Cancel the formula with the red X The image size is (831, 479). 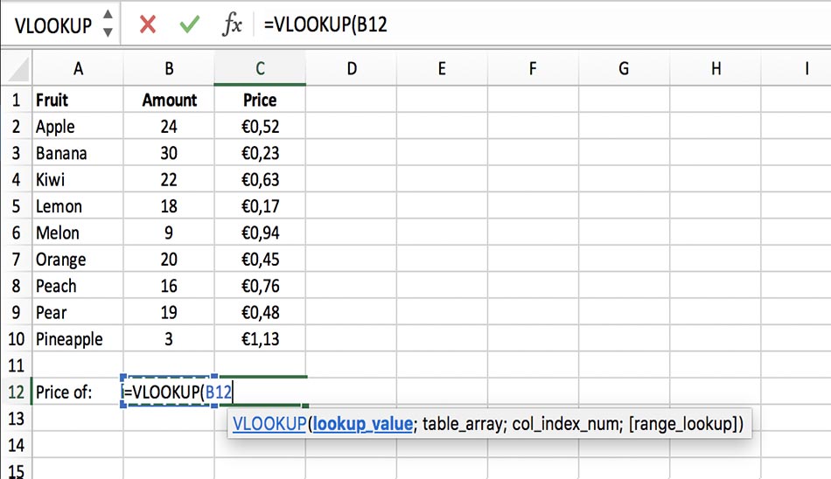(x=147, y=24)
